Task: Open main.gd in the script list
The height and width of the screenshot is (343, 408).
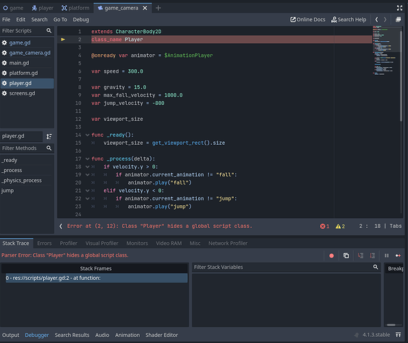Action: [27, 63]
